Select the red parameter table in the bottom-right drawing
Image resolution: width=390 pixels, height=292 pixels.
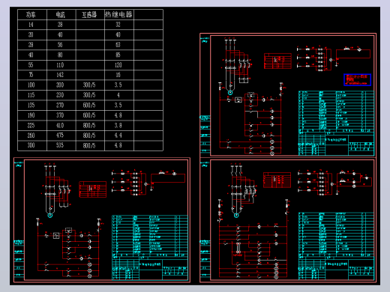tap(277, 180)
